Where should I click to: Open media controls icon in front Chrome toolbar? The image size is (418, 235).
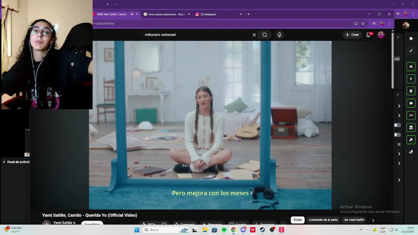point(374,23)
